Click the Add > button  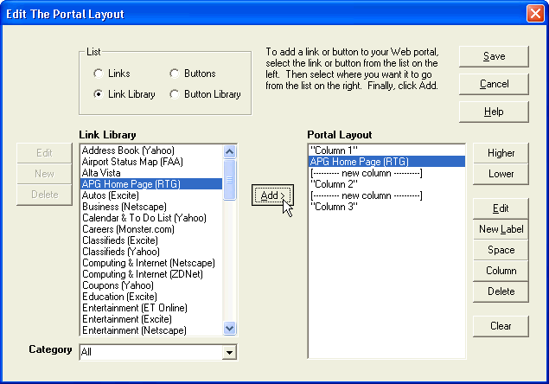[272, 195]
